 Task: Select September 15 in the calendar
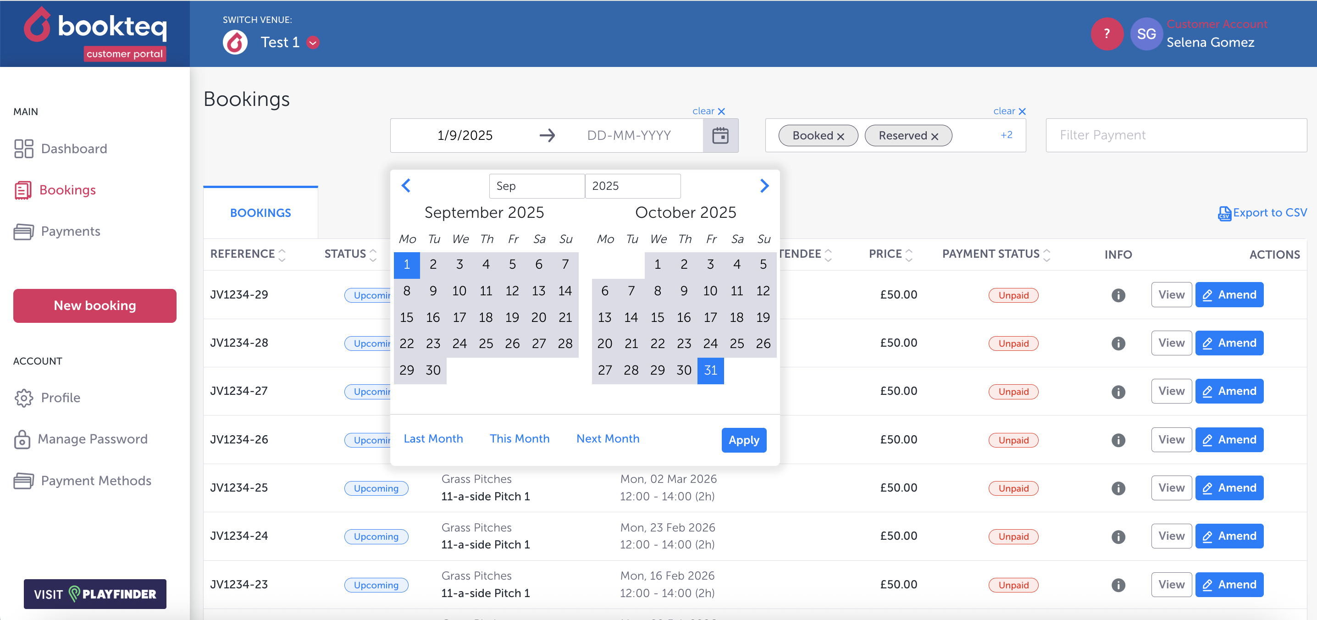coord(406,317)
